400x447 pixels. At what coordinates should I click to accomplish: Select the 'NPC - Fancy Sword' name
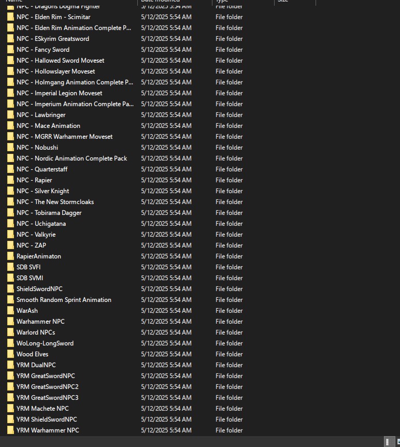click(43, 50)
